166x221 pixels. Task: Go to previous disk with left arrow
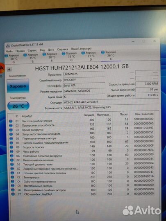pos(9,69)
